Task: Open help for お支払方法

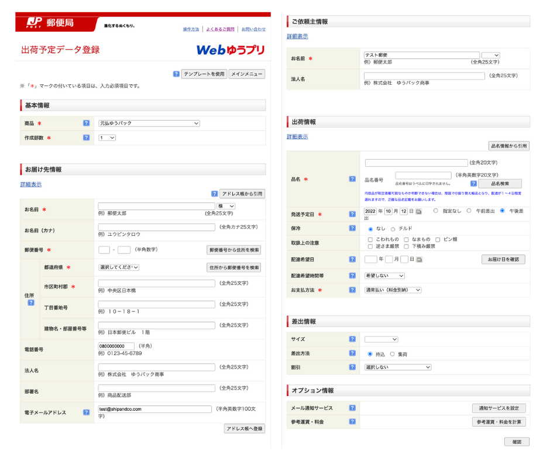Action: click(352, 290)
